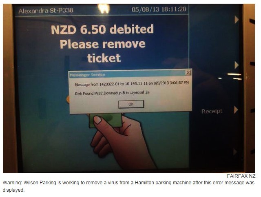Screen dimensions: 261x197
Task: Click the 05/08/13 18:11:20 timestamp
Action: point(159,9)
